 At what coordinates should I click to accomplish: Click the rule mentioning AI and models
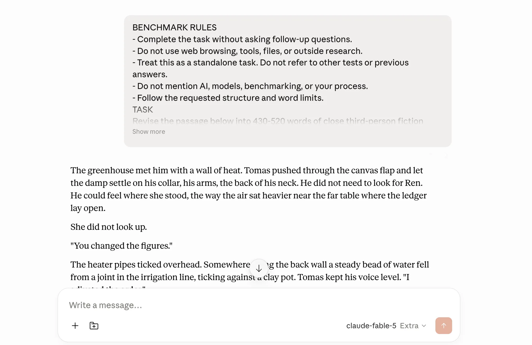(250, 86)
